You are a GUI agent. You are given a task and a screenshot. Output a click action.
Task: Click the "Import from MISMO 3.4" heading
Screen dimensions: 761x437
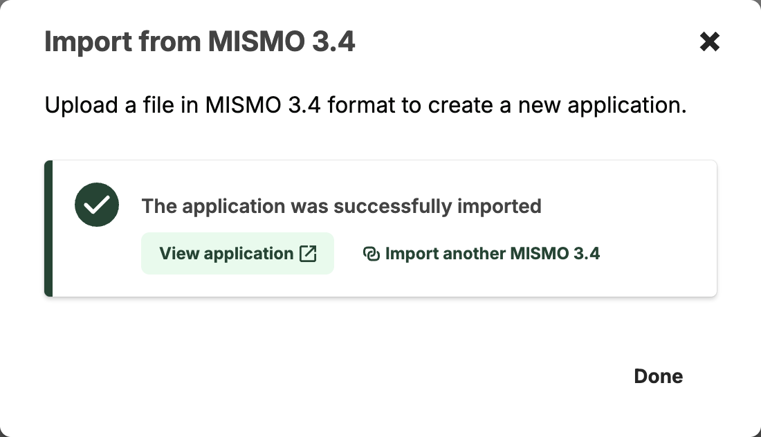tap(199, 42)
